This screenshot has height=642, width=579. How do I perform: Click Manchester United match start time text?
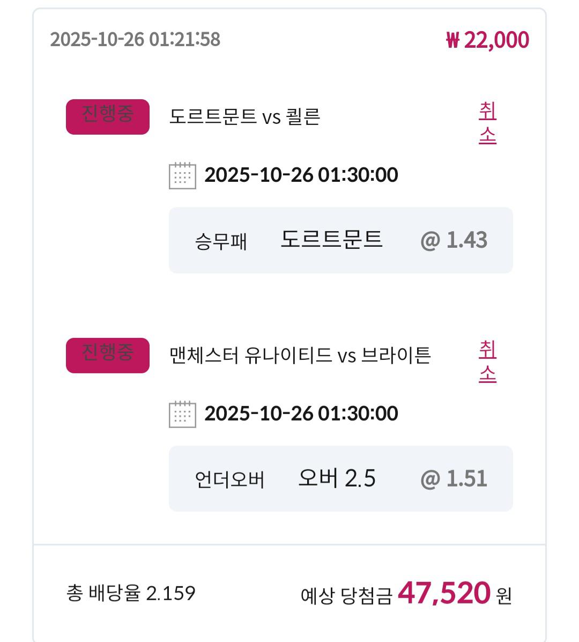(x=301, y=414)
